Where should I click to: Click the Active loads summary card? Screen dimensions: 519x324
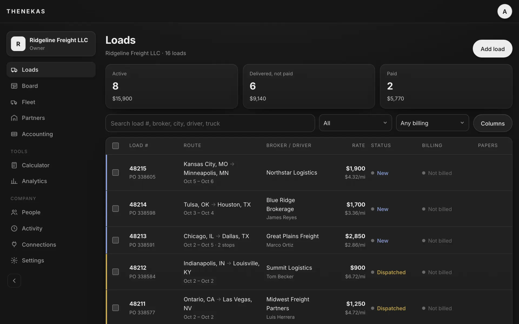(x=172, y=86)
